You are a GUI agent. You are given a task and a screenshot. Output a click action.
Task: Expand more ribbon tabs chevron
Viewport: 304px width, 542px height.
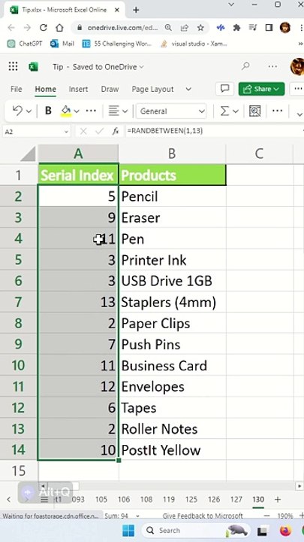[x=188, y=89]
